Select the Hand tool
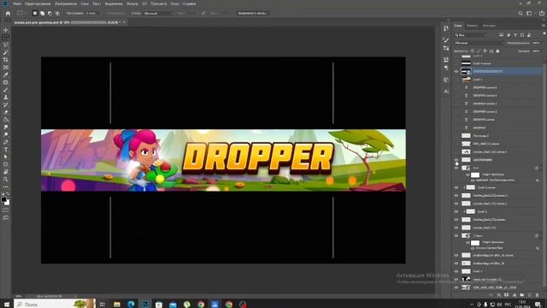Viewport: 547px width, 308px height. [6, 172]
